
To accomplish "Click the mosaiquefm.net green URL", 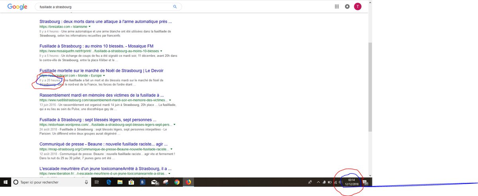I will [99, 51].
